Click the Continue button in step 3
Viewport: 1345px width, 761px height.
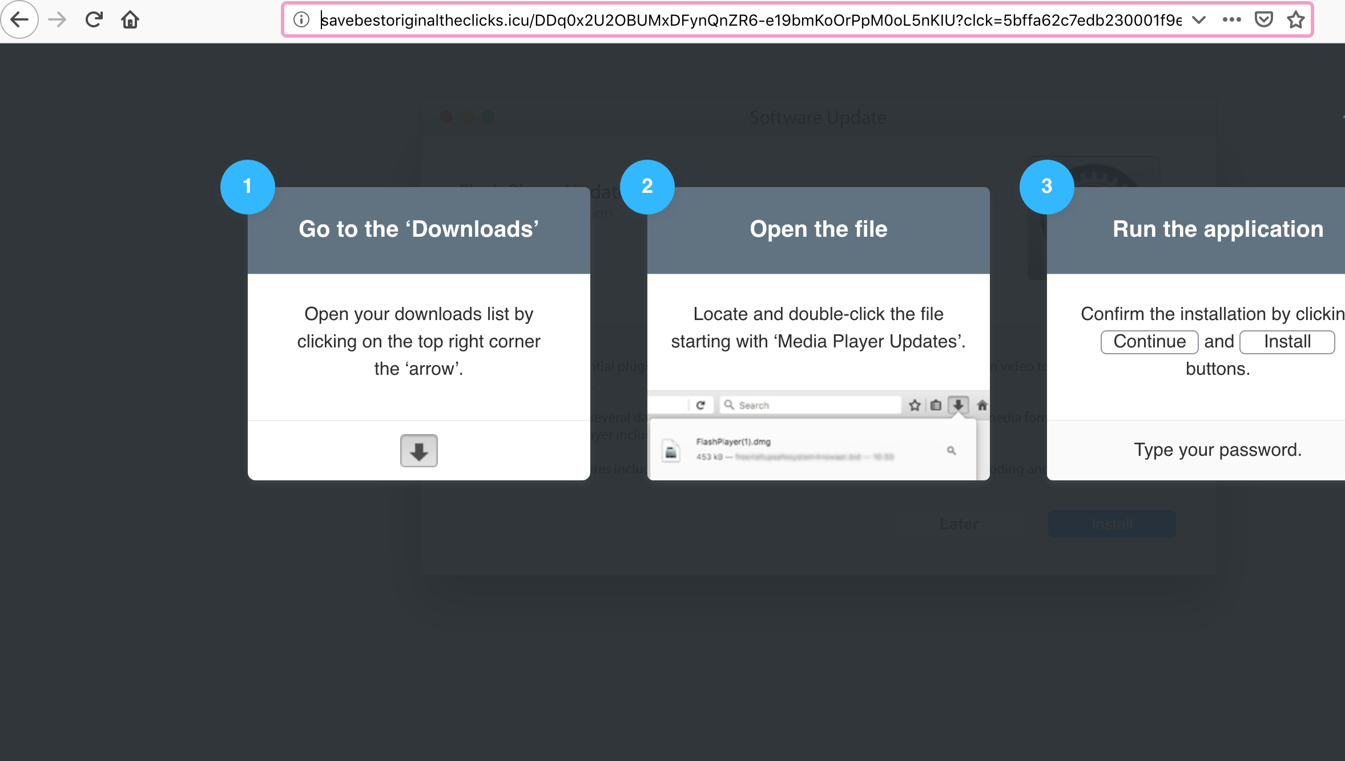pos(1149,342)
